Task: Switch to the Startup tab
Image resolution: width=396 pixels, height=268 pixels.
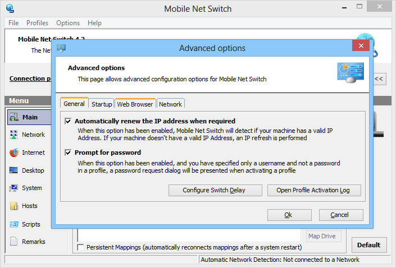Action: 102,104
